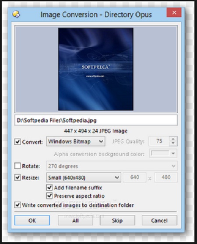Click the Skip button
Viewport: 197px width, 244px height.
click(117, 220)
